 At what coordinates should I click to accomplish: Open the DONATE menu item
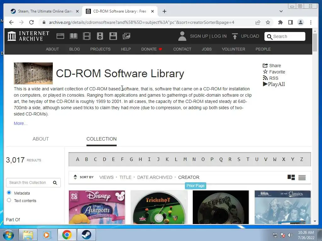(x=152, y=49)
